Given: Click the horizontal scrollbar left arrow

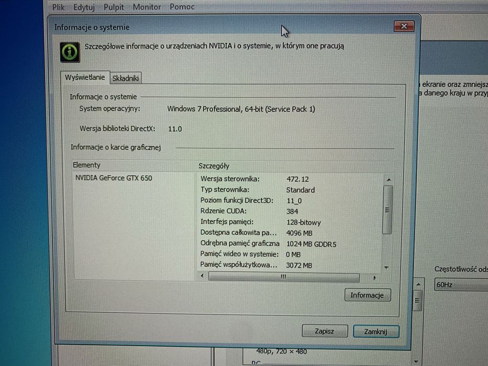Looking at the screenshot, I should [202, 276].
